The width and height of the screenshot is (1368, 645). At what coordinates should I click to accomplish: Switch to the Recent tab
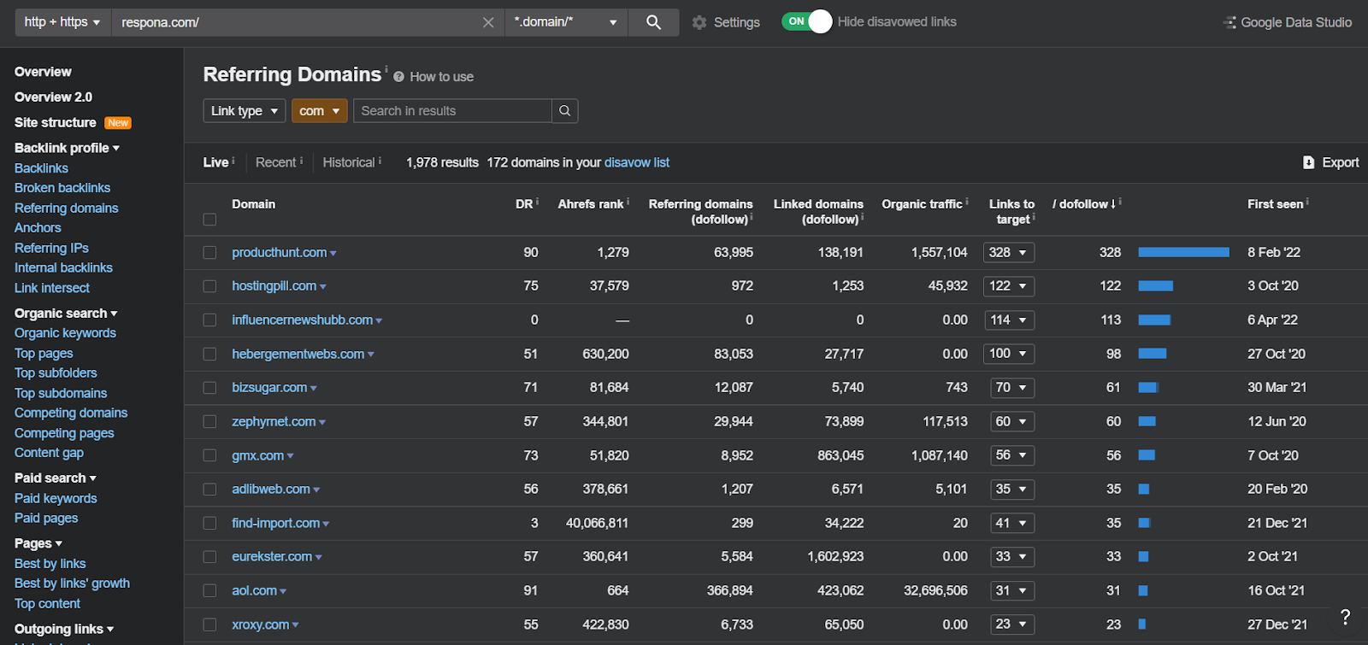point(275,162)
